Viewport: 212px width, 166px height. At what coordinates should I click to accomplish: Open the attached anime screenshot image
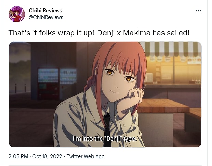point(105,94)
